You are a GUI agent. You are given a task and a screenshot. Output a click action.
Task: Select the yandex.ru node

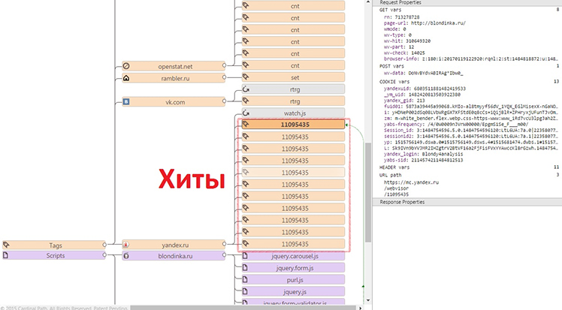[174, 245]
